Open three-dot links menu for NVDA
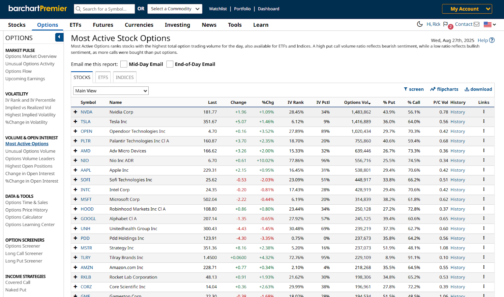The width and height of the screenshot is (504, 297). (x=484, y=112)
